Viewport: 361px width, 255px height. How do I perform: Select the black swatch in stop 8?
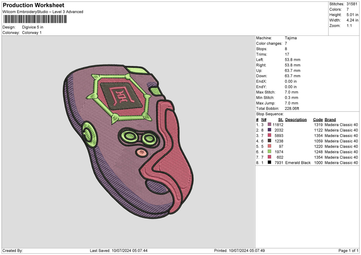tap(269, 163)
